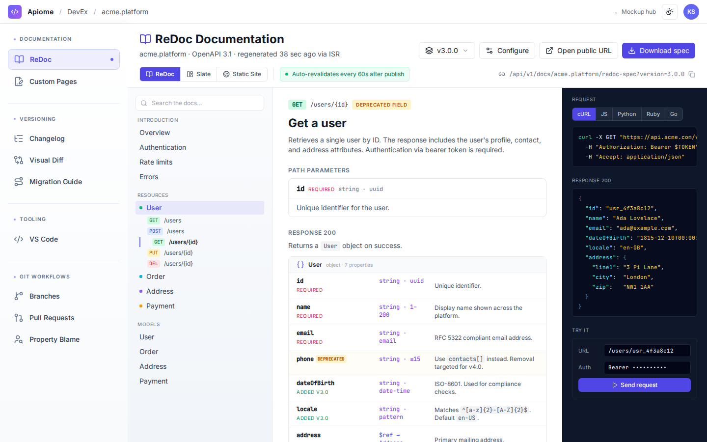
Task: Click the search magnifier icon
Action: [144, 103]
